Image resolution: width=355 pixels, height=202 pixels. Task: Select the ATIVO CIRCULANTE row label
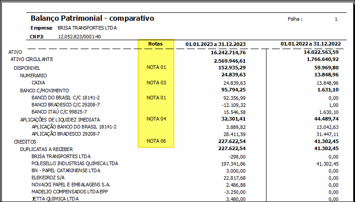32,59
